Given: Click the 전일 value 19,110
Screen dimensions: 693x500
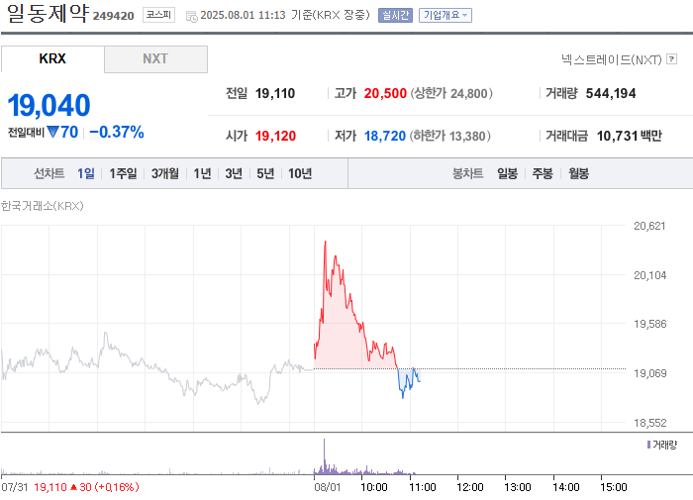Looking at the screenshot, I should 275,93.
